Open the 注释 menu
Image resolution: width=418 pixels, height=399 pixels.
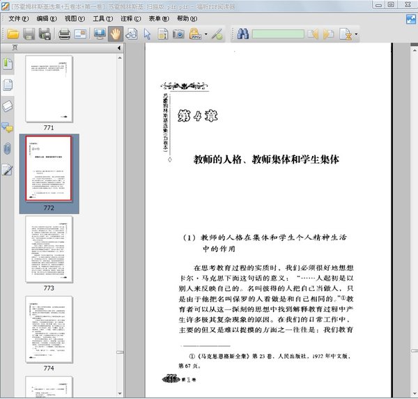coord(128,18)
